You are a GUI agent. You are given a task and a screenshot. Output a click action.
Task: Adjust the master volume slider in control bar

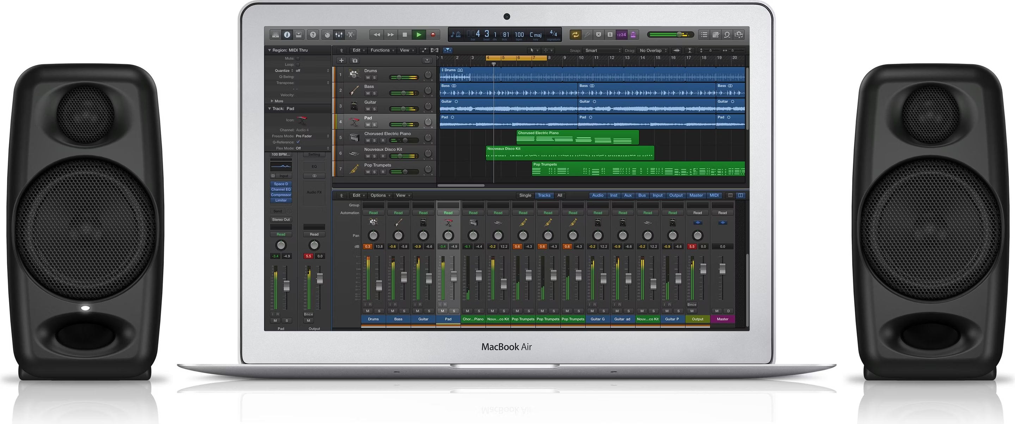[670, 35]
